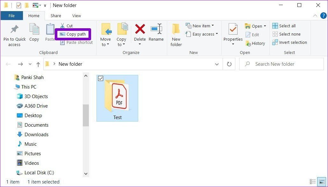Expand the Open dropdown arrow

pos(265,26)
